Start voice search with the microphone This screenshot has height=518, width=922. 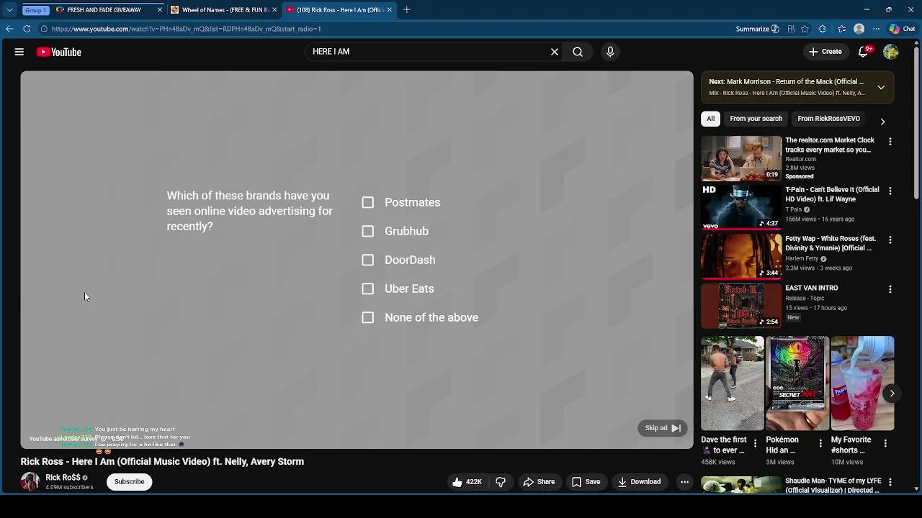610,52
